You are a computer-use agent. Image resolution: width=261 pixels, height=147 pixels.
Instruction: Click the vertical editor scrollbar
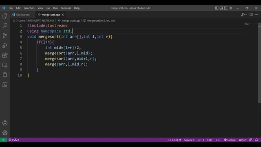click(x=259, y=63)
